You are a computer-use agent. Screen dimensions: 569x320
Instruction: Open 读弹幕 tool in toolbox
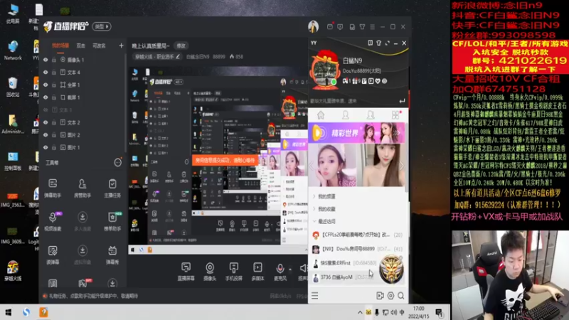coord(53,255)
